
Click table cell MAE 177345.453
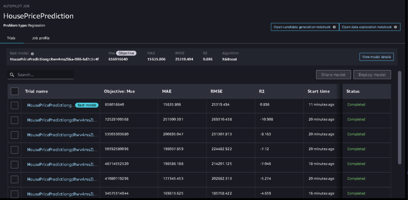coord(173,178)
